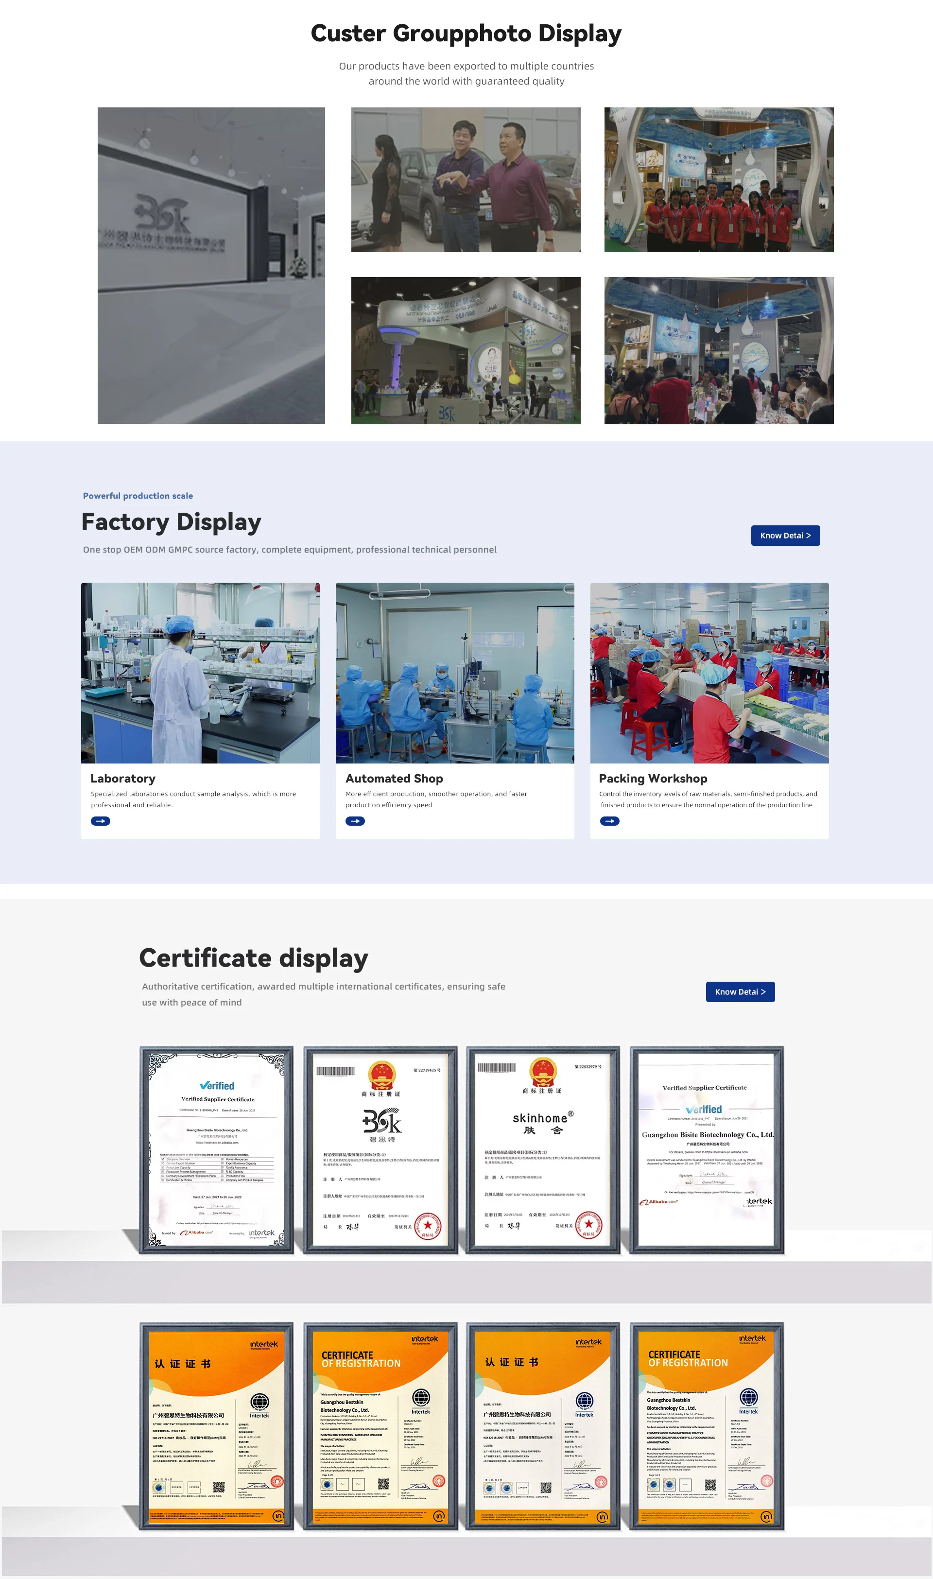Screen dimensions: 933x1579
Task: Open the skinhome trademark registration certificate
Action: tap(543, 1150)
